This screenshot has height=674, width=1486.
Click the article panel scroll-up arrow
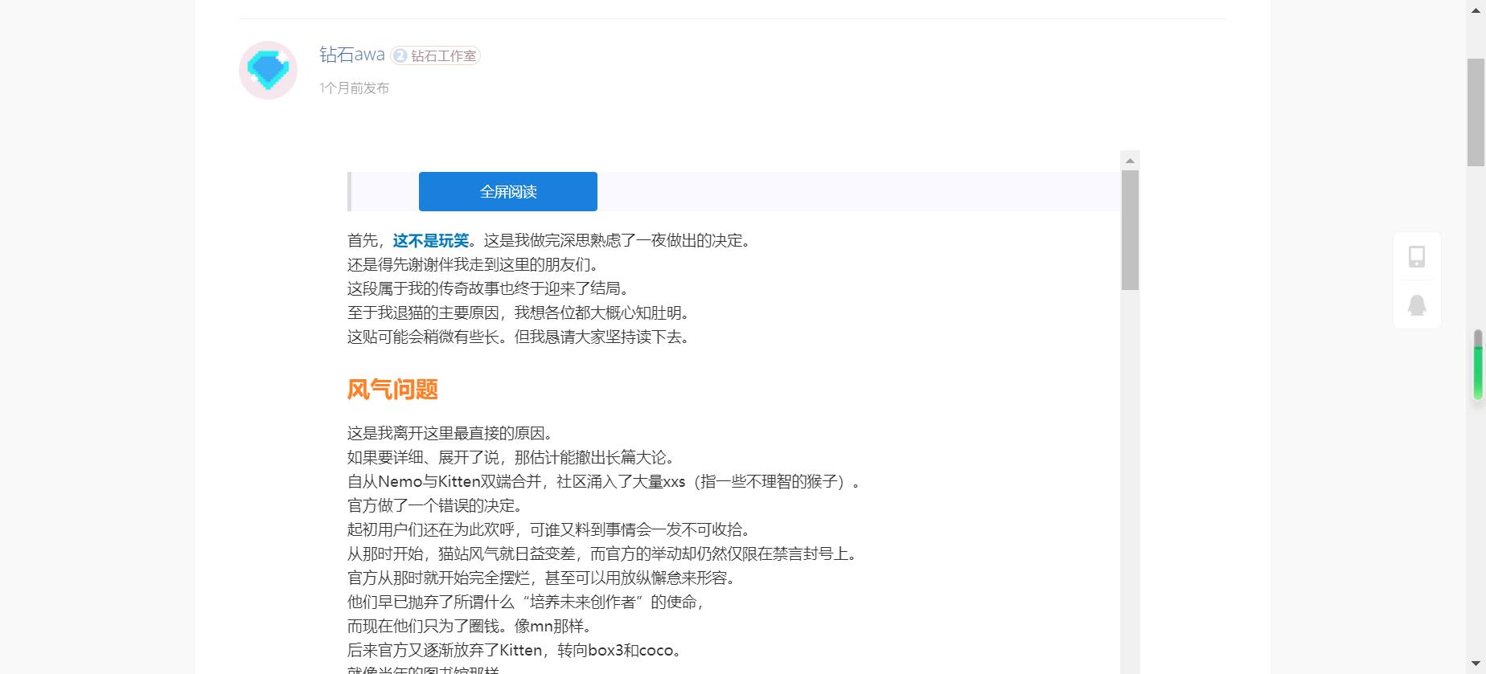click(1130, 161)
